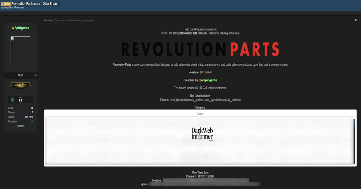The image size is (361, 189).
Task: Click the small dot beside the GOD title
Action: coord(36,75)
